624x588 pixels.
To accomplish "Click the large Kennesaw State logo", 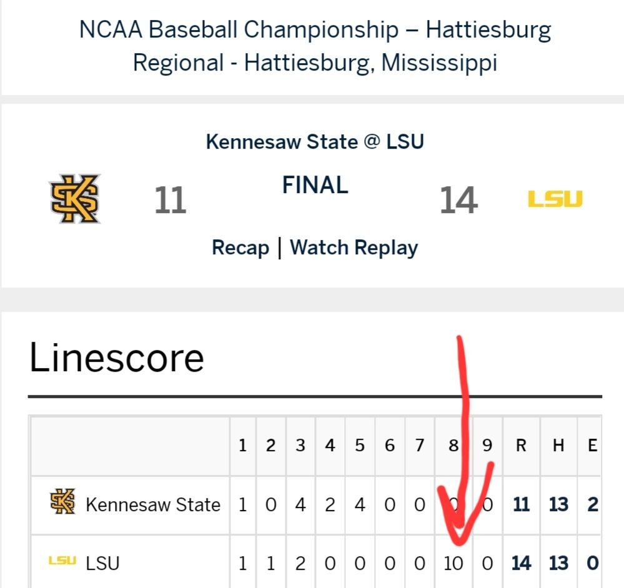I will coord(74,198).
